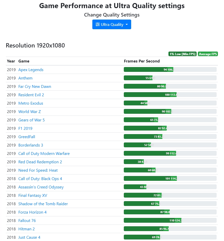Open the Fallout 76 link
Image resolution: width=224 pixels, height=241 pixels.
coord(27,221)
